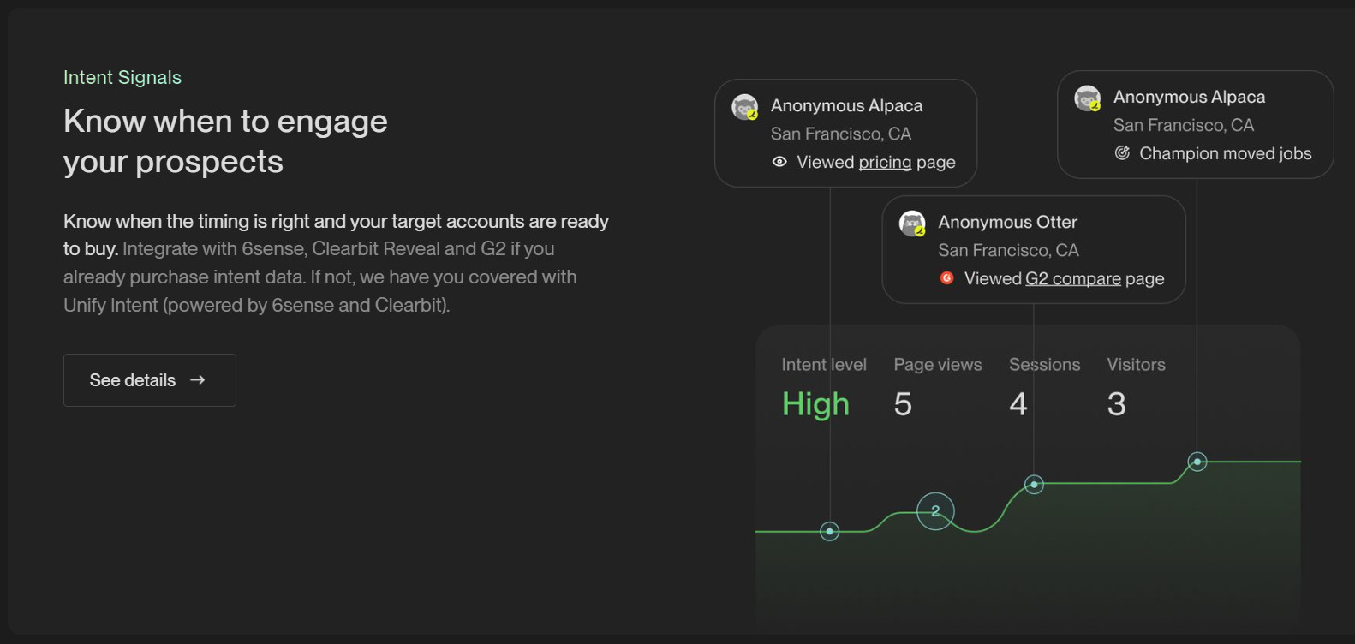The height and width of the screenshot is (644, 1355).
Task: Select the chart point under Anonymous Otter line
Action: tap(1034, 485)
